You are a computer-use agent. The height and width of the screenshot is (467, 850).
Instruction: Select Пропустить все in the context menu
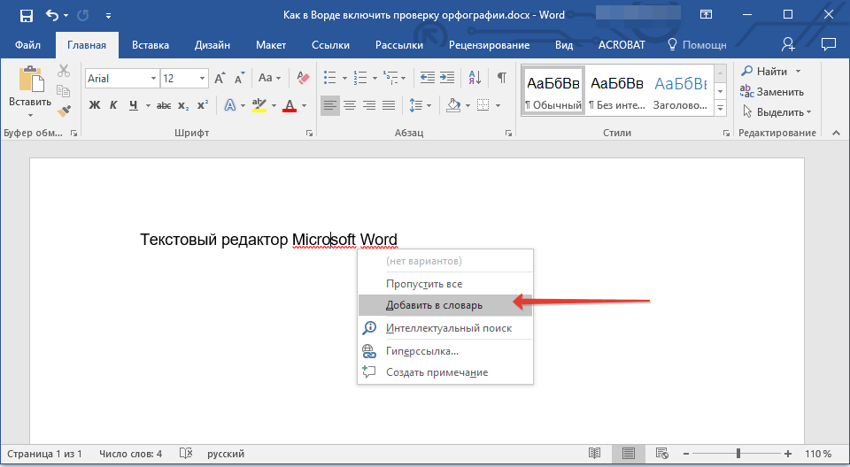pyautogui.click(x=424, y=284)
